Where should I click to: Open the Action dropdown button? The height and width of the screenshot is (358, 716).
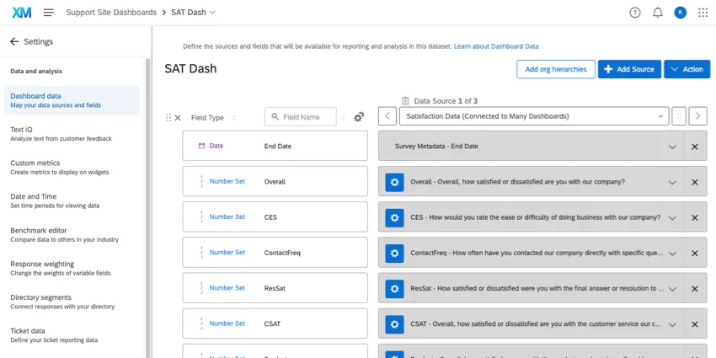point(687,69)
